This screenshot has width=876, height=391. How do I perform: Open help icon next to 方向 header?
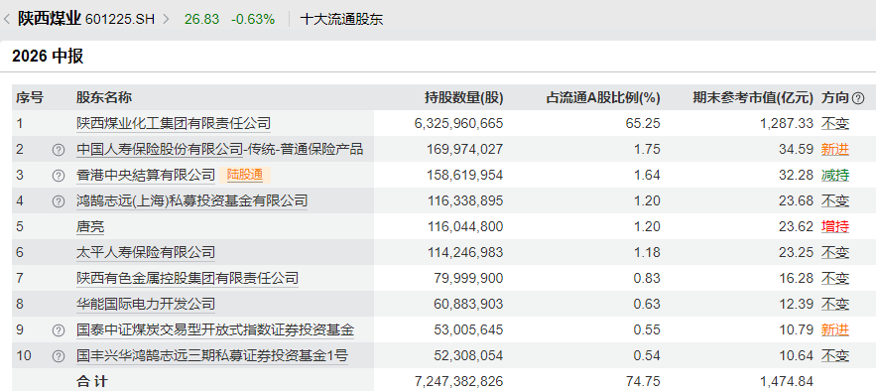coord(858,98)
